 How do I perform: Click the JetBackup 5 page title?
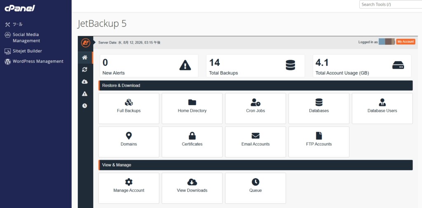point(102,24)
